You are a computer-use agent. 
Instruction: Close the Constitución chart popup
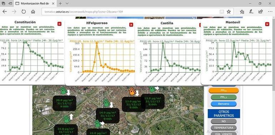pyautogui.click(x=59, y=24)
